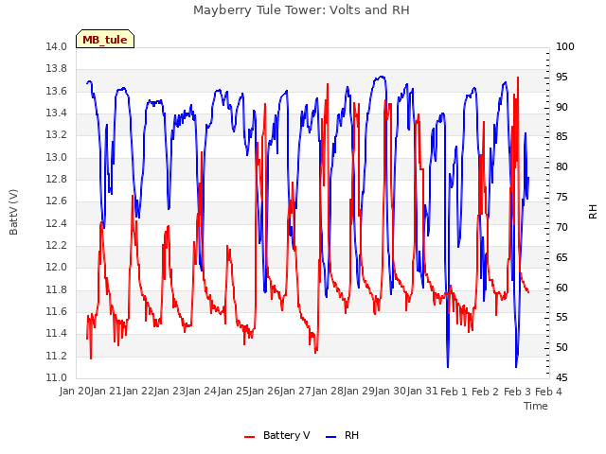Screen dimensions: 606x454
Task: Click the 12.8 left axis value
Action: (57, 179)
